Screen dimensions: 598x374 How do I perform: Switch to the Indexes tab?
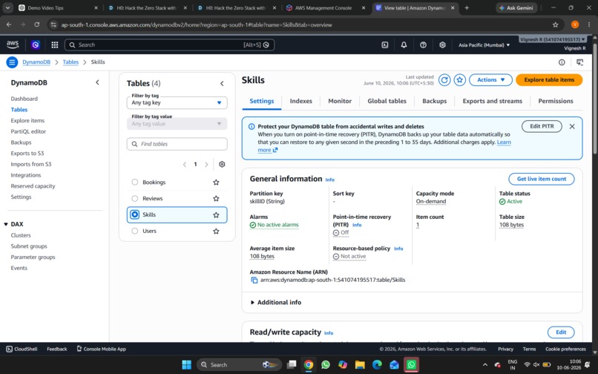(x=301, y=101)
